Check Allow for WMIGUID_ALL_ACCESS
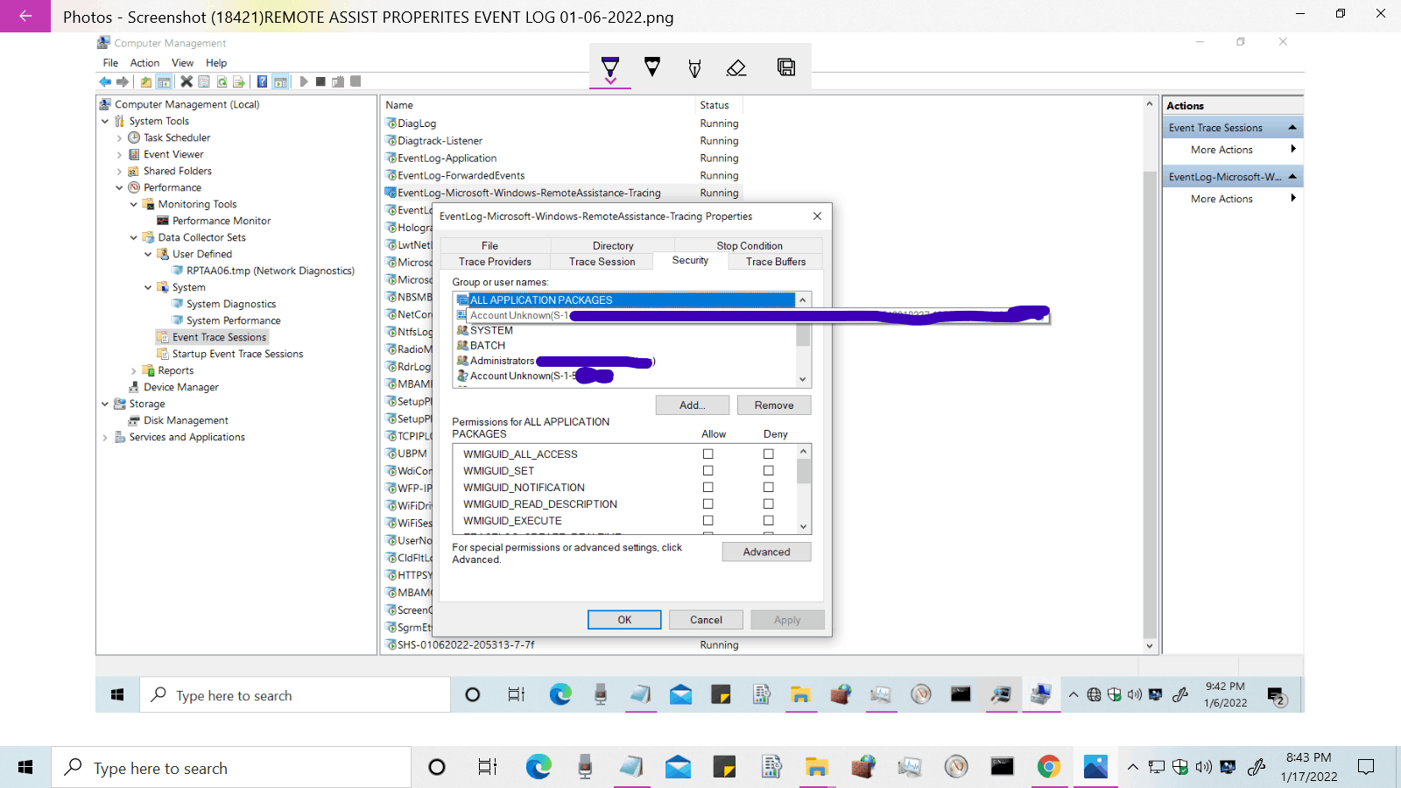Screen dimensions: 1401x788 (x=708, y=454)
